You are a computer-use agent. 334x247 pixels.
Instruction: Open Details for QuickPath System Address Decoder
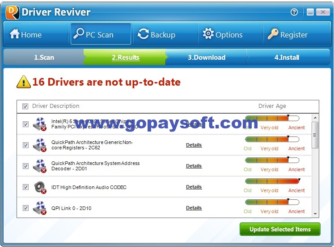(194, 166)
